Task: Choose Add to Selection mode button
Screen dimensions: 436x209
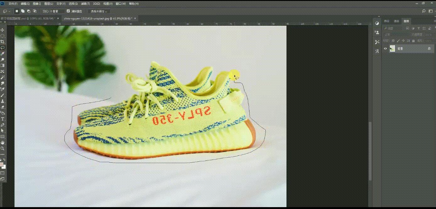Action: tap(23, 11)
